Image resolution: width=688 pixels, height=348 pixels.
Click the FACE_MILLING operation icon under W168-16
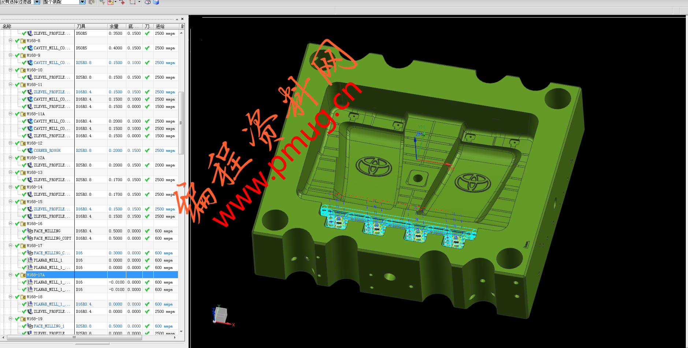[30, 231]
